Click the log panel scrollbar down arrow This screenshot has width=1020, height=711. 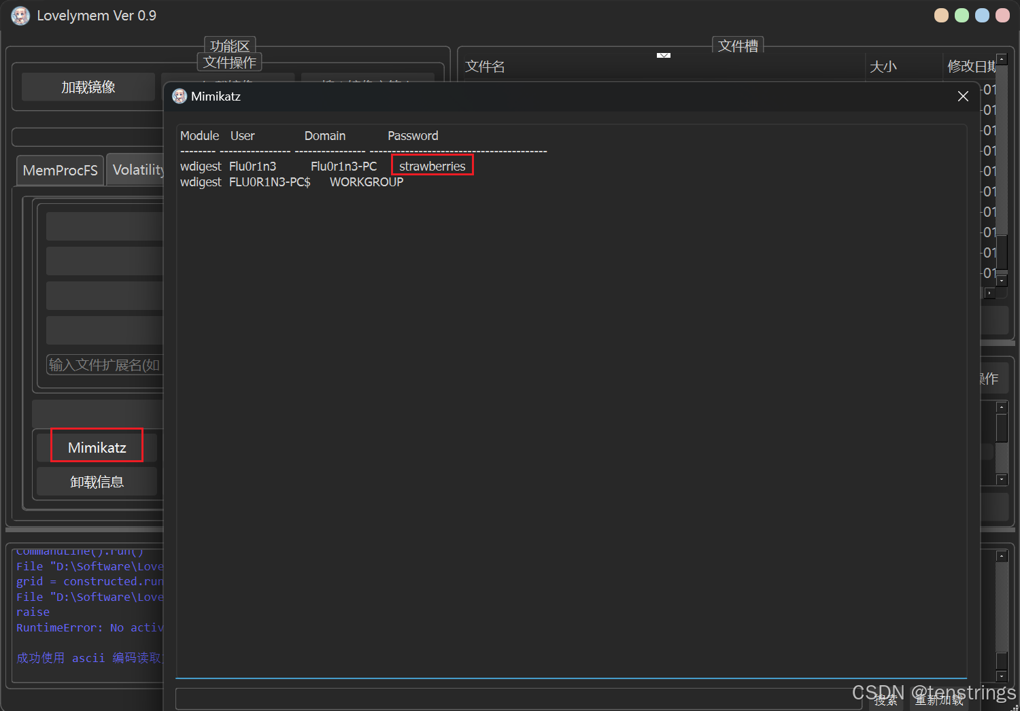pos(1002,676)
